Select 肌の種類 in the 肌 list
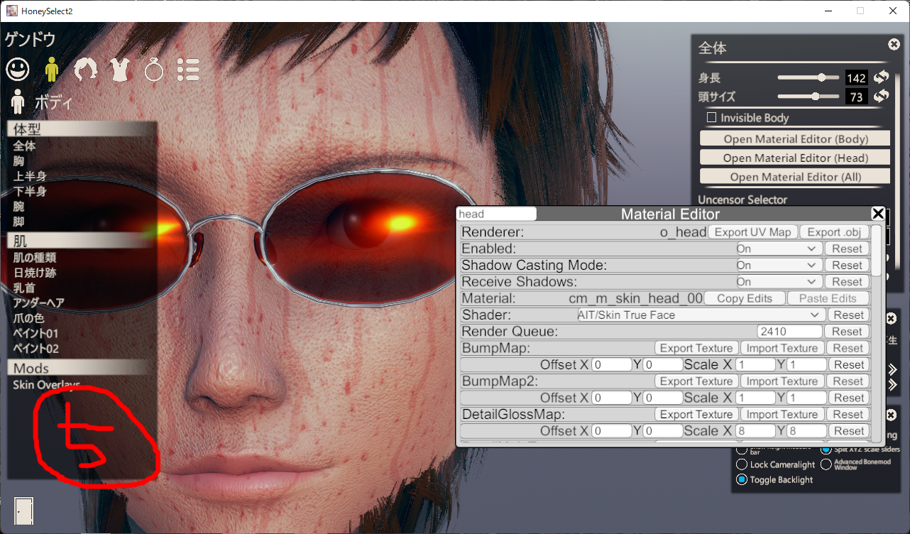The height and width of the screenshot is (534, 910). click(35, 257)
